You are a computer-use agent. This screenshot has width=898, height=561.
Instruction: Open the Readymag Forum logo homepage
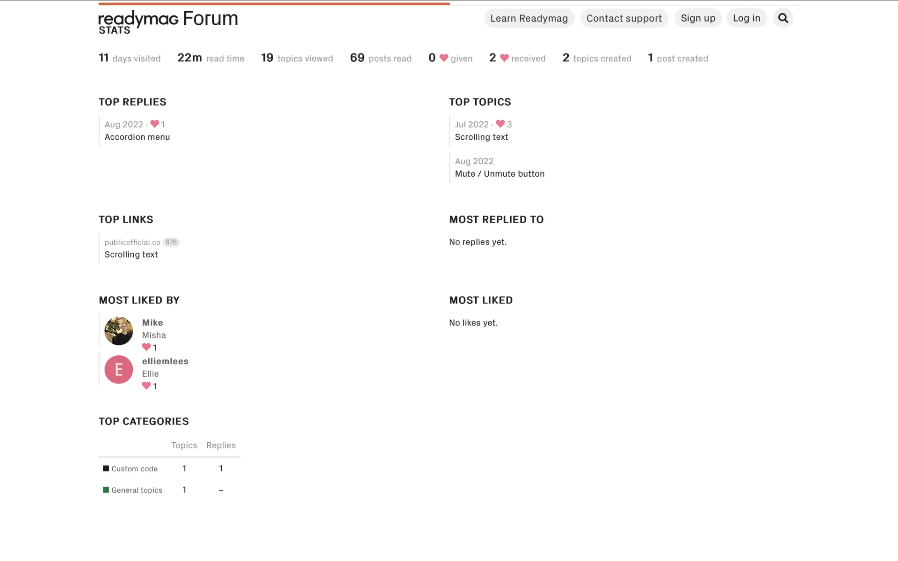(168, 19)
